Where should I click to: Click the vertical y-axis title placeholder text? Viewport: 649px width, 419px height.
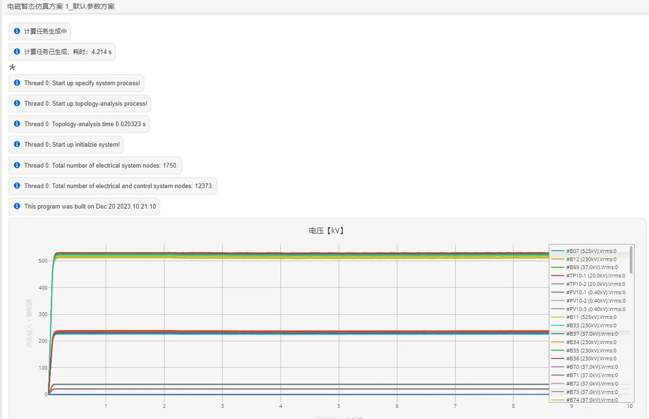click(x=29, y=324)
